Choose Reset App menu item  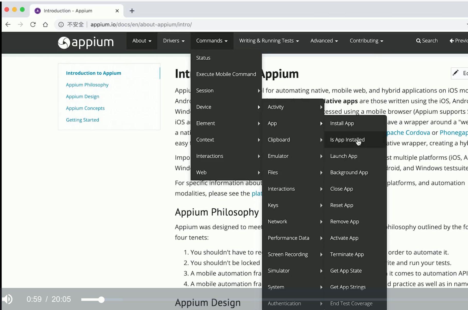pos(355,205)
